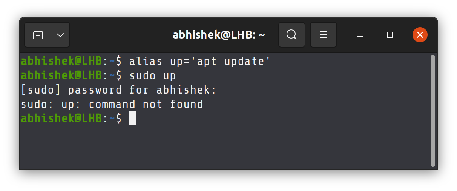This screenshot has height=191, width=457.
Task: Maximize the terminal window
Action: click(390, 35)
